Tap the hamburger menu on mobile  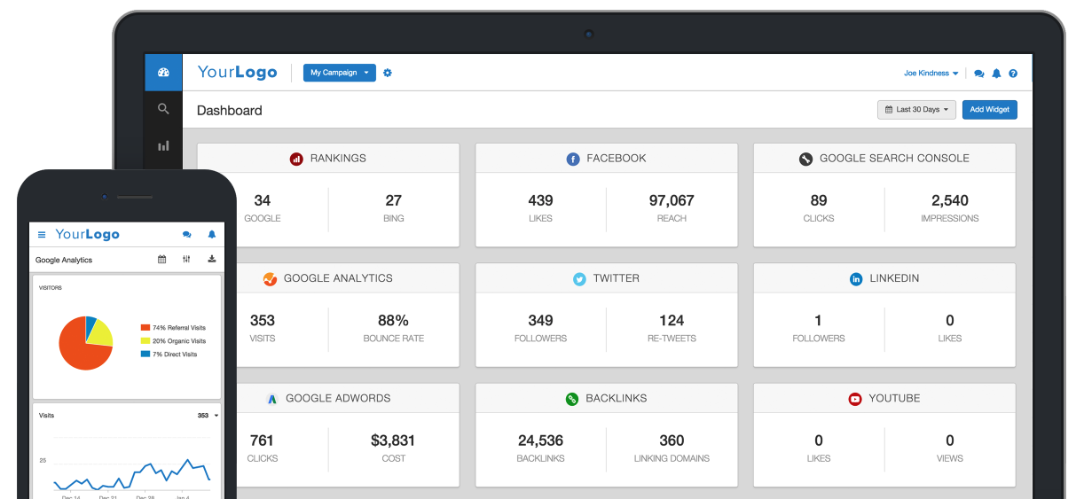click(42, 235)
